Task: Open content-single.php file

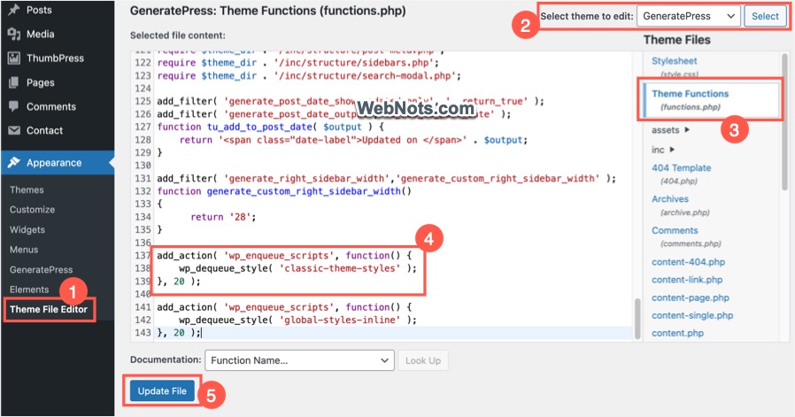Action: (692, 315)
